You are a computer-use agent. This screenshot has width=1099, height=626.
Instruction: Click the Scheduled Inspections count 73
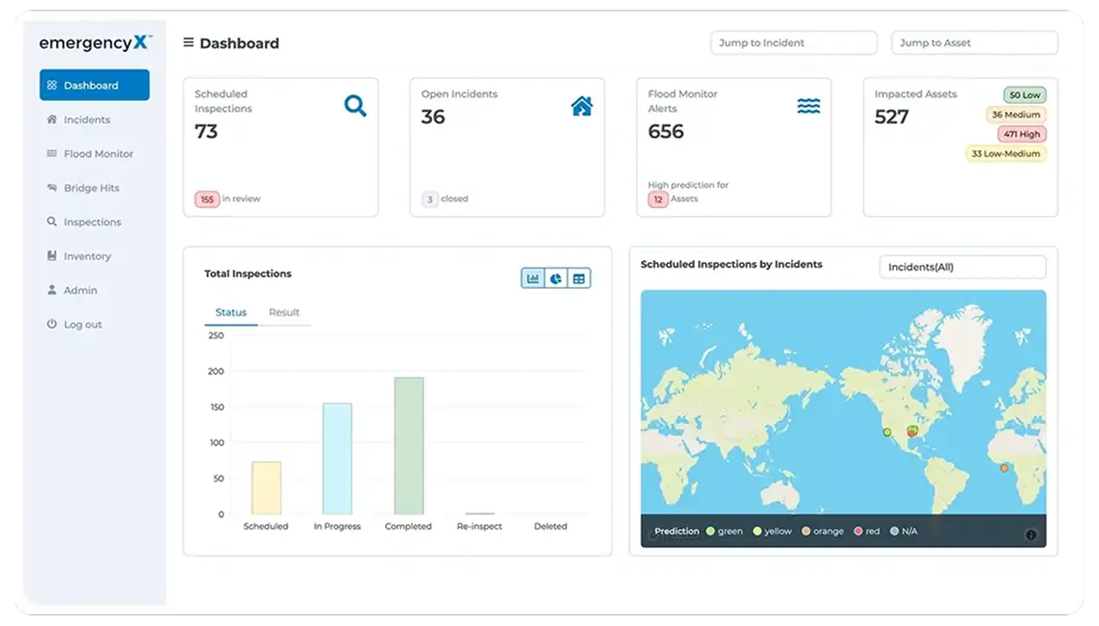pos(206,131)
